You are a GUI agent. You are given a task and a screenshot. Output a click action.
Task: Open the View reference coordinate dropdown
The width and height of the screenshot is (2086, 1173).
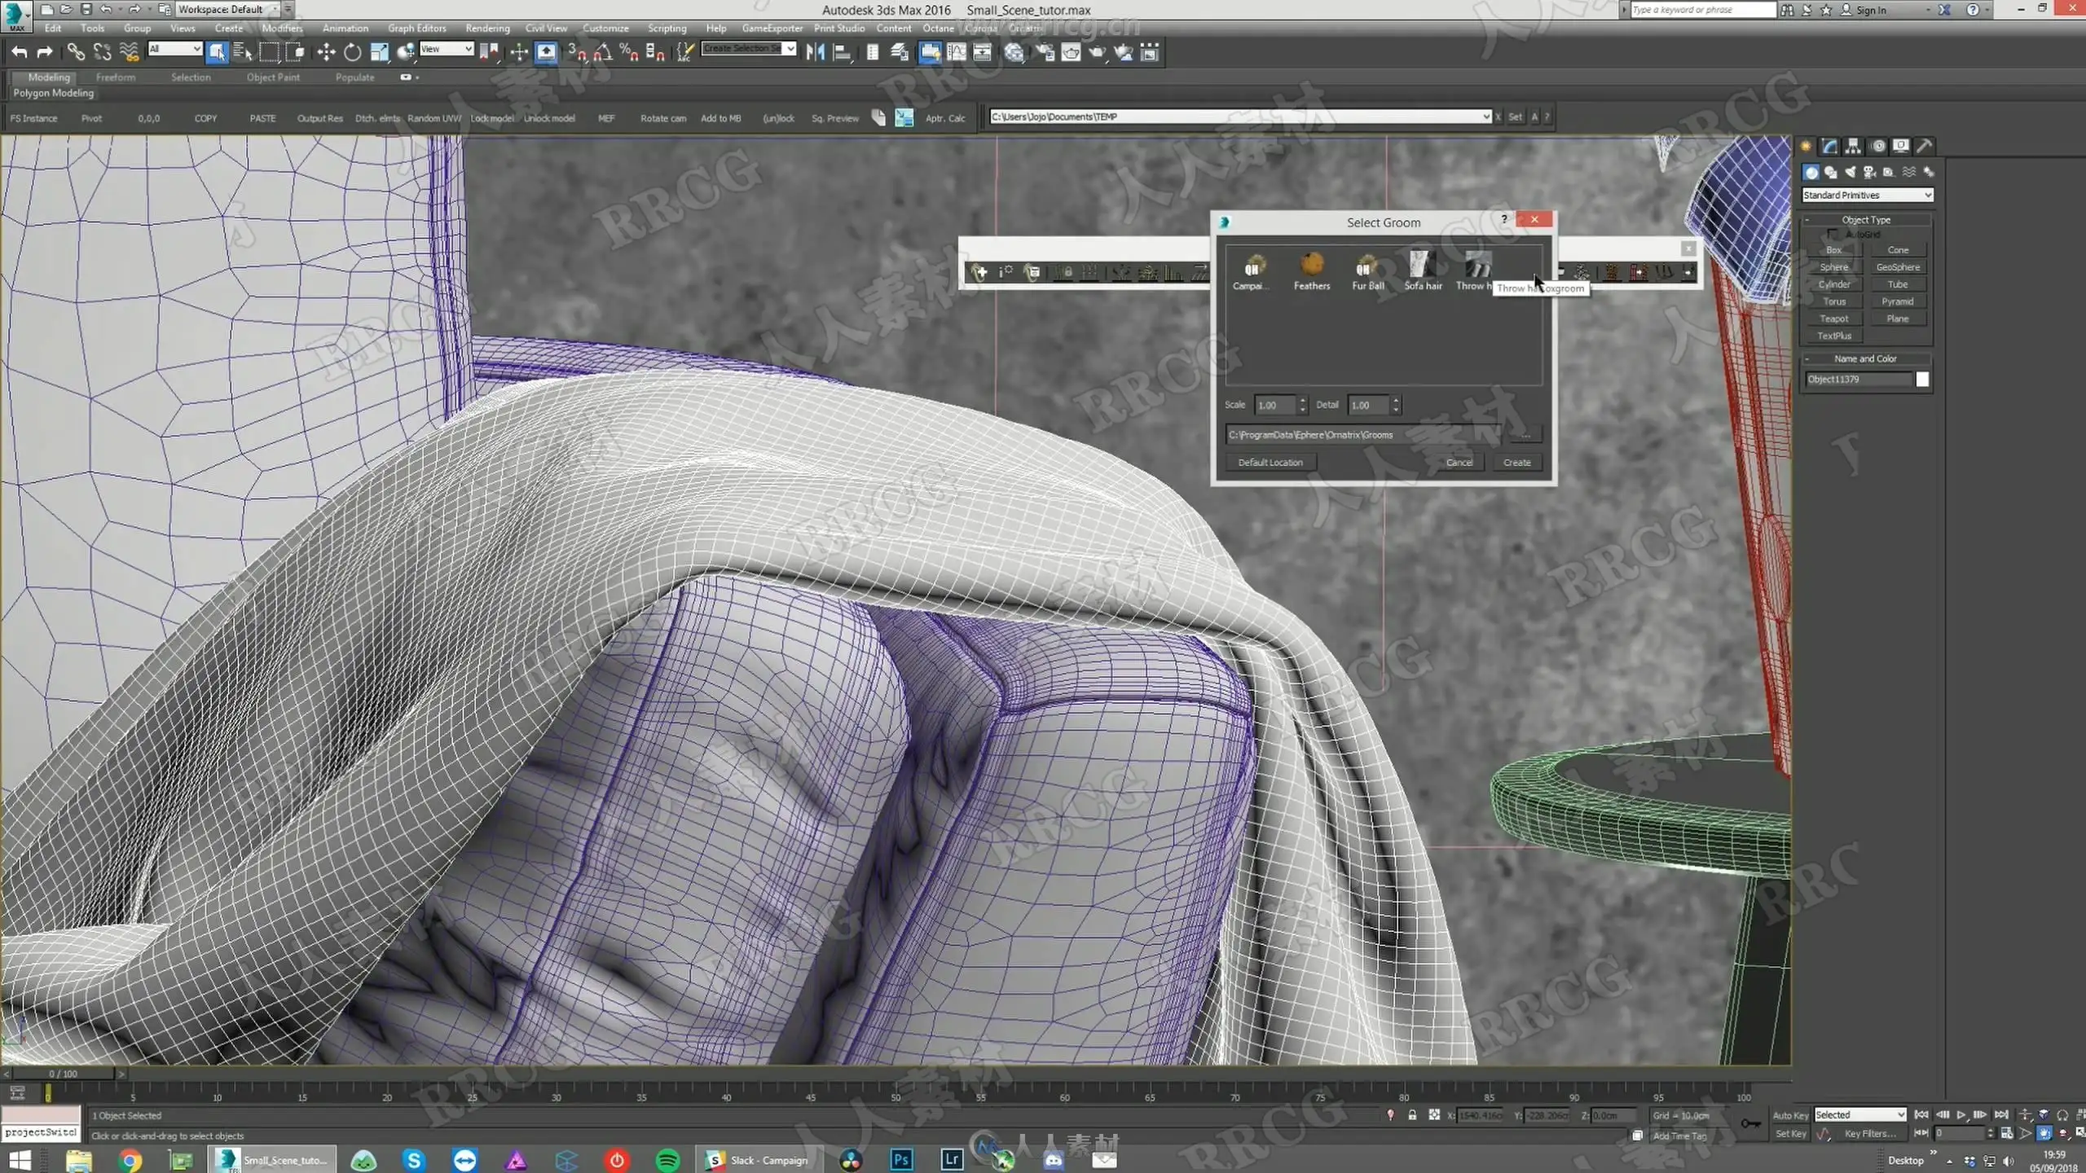click(x=446, y=49)
